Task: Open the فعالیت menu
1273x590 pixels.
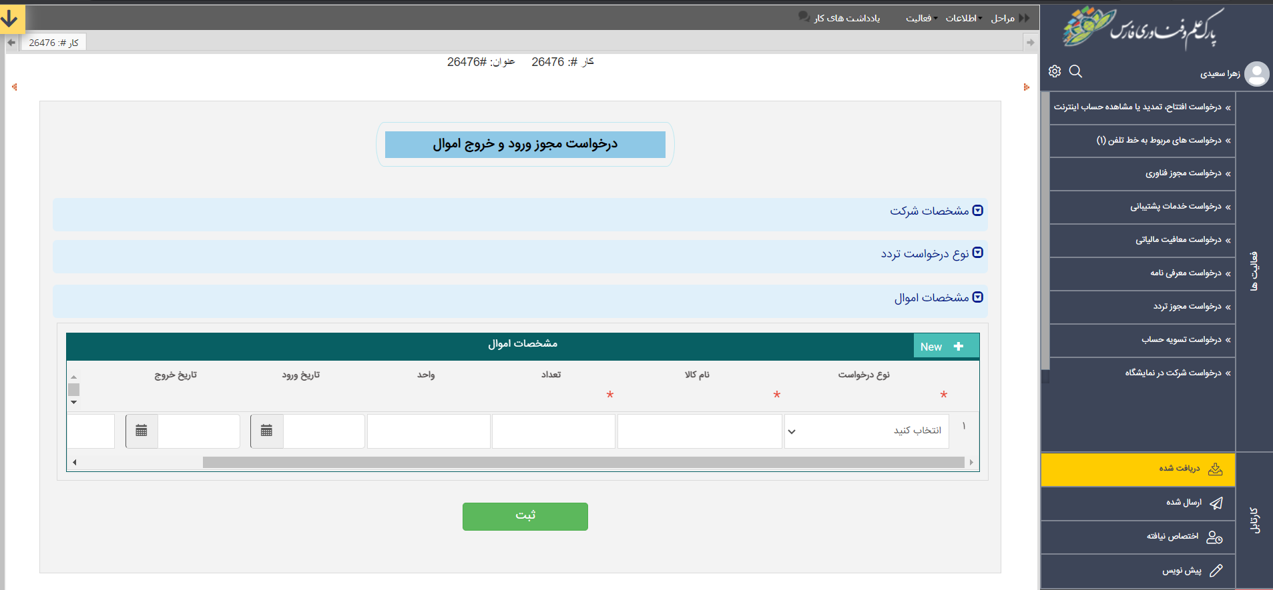Action: 920,19
